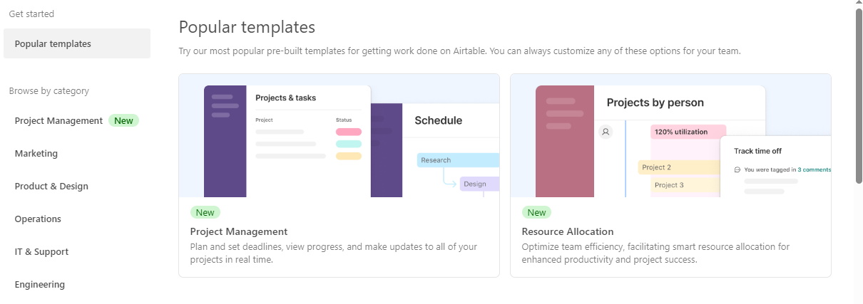Image resolution: width=863 pixels, height=304 pixels.
Task: Select the Operations category
Action: pos(38,219)
